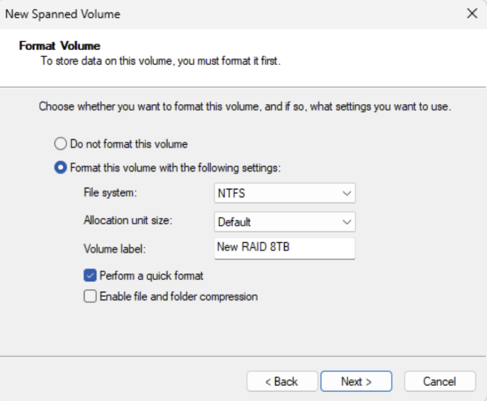Enable file and folder compression checkbox

click(90, 297)
